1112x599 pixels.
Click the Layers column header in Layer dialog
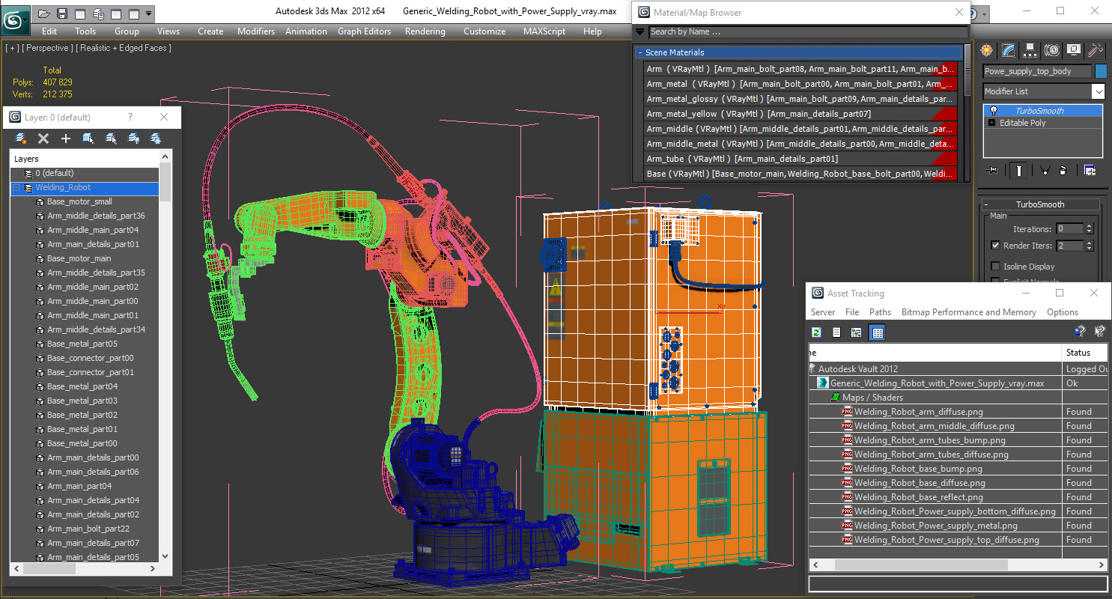coord(85,159)
